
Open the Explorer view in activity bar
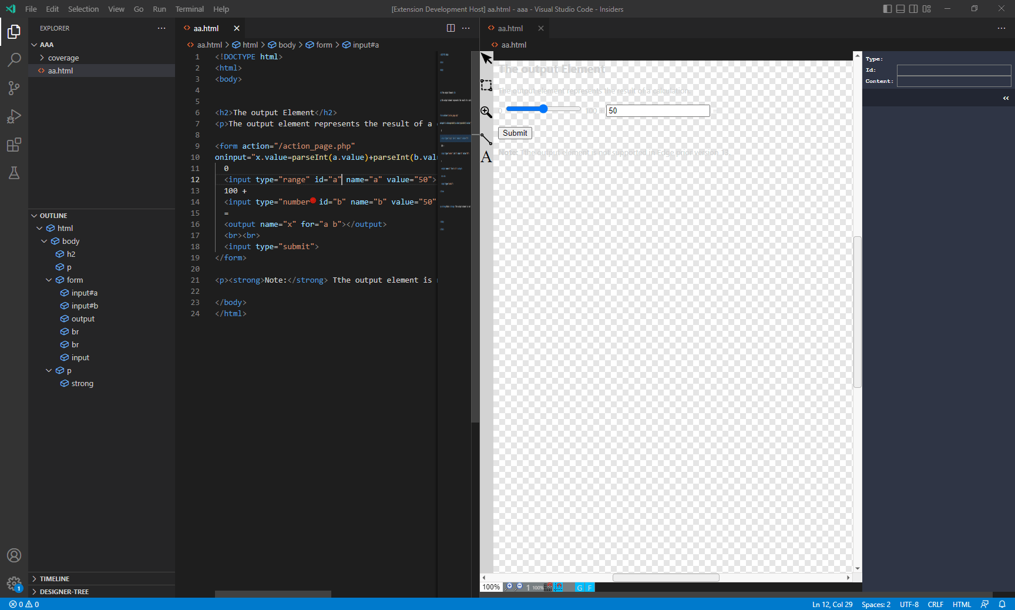click(14, 31)
